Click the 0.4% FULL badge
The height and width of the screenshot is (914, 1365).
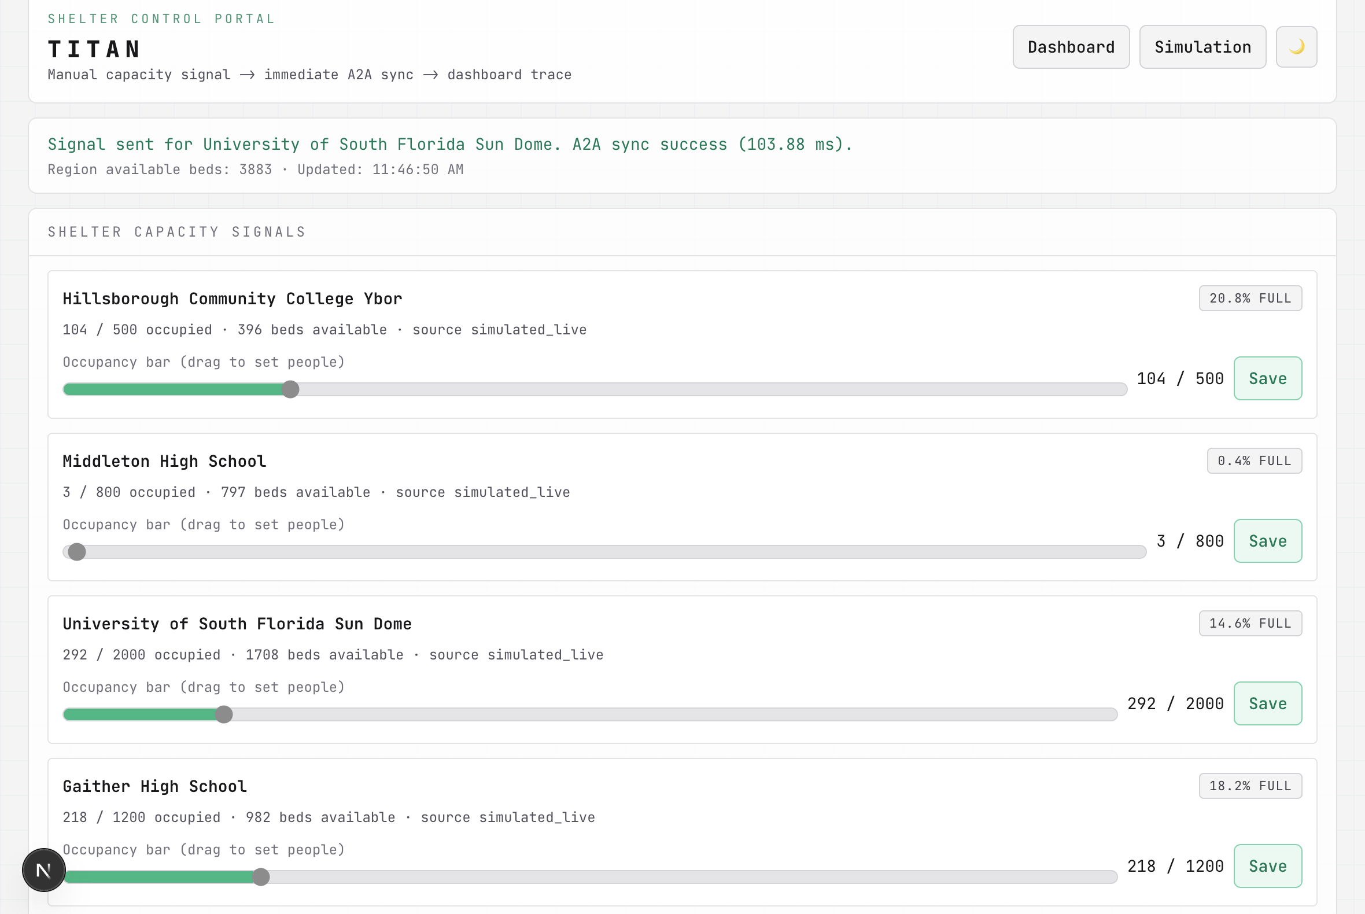click(1254, 461)
